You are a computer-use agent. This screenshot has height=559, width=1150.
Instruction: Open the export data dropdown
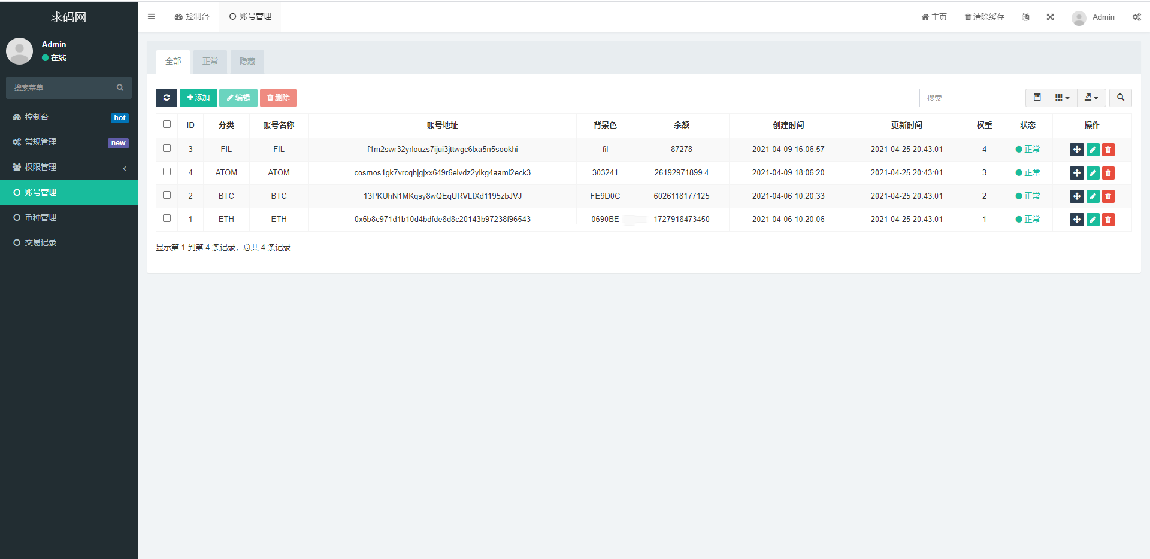[1091, 98]
